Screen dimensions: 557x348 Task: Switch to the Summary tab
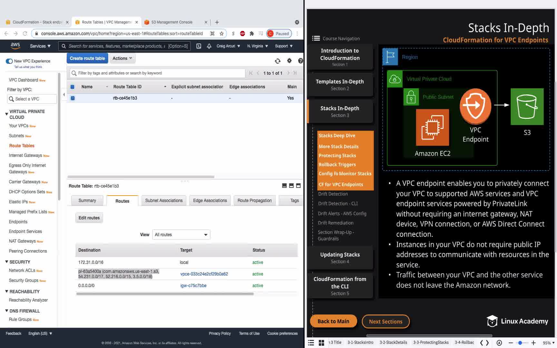[87, 200]
